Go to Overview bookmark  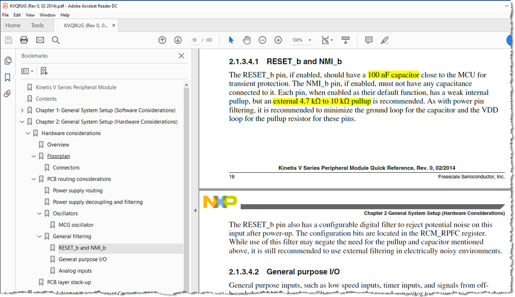coord(58,145)
